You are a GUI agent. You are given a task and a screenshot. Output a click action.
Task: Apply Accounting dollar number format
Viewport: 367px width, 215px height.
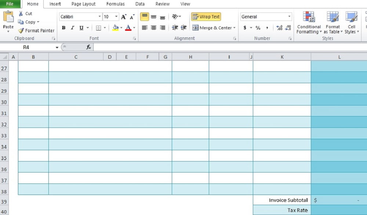245,28
